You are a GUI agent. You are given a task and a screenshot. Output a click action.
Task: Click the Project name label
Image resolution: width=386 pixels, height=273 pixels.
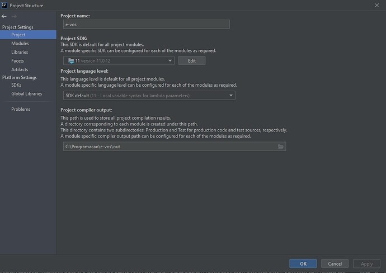tap(75, 16)
